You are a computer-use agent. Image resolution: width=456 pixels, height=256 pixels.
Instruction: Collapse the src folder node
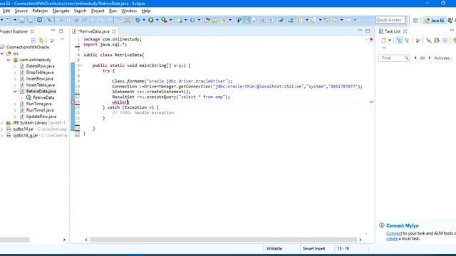pyautogui.click(x=2, y=53)
